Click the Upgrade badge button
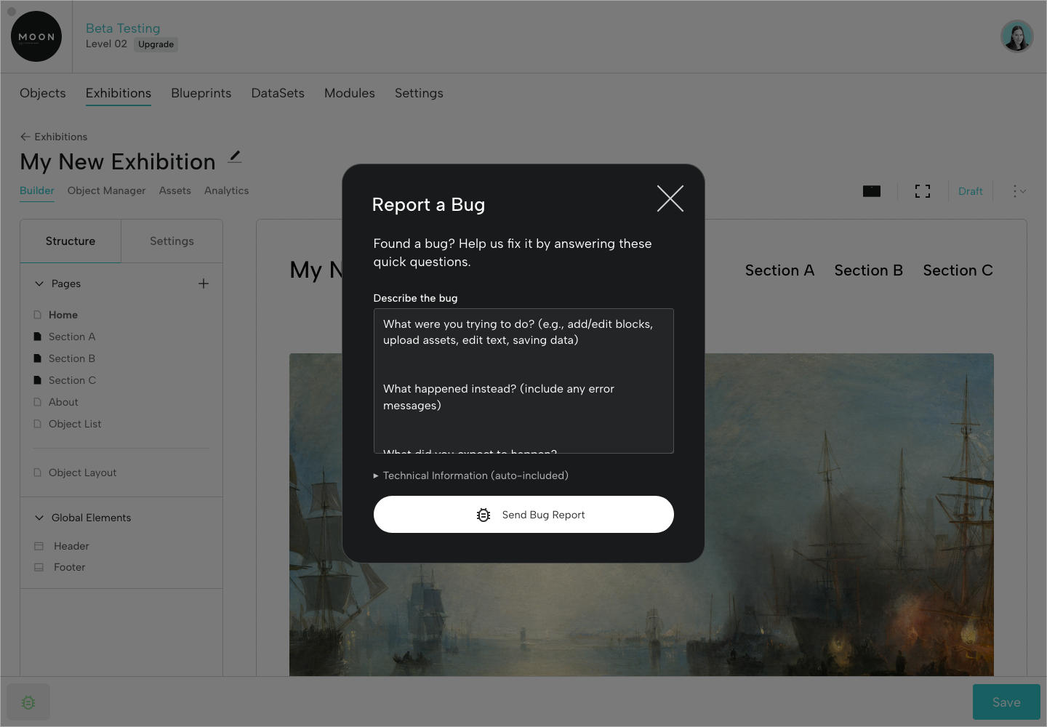This screenshot has width=1047, height=727. pyautogui.click(x=156, y=44)
